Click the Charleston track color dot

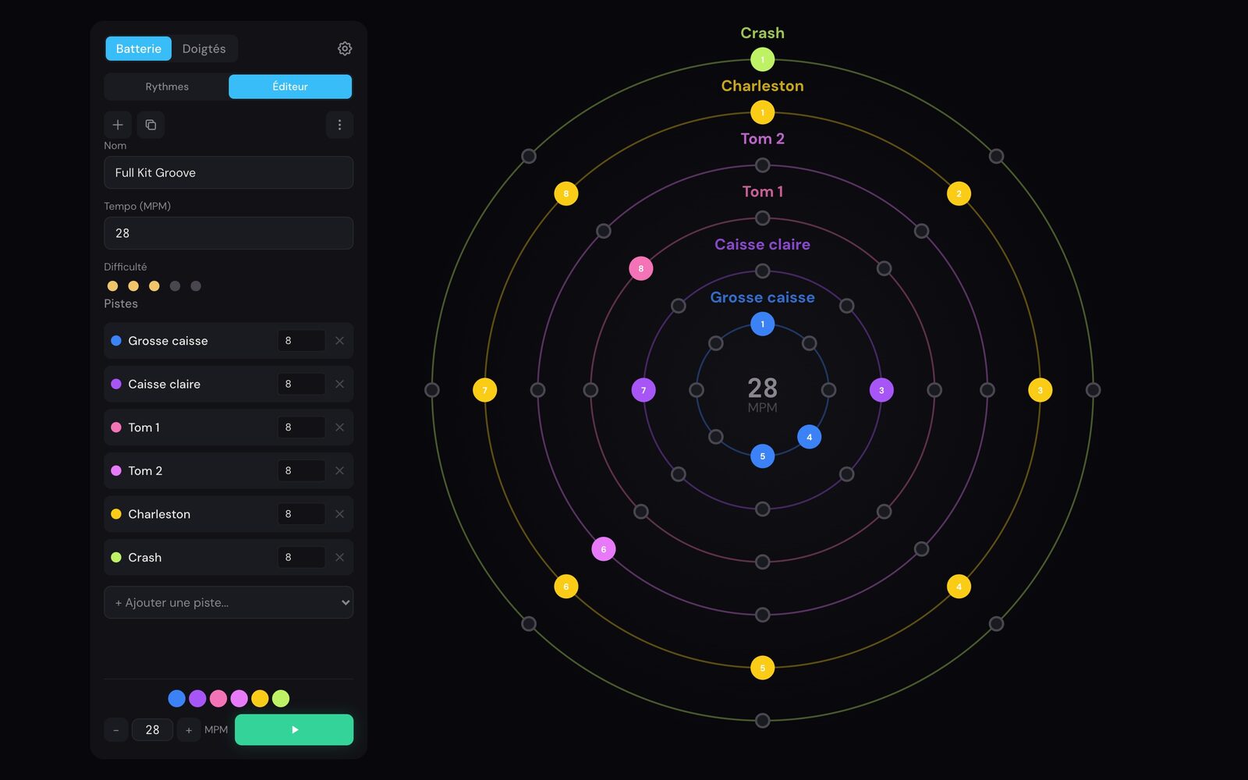(116, 514)
